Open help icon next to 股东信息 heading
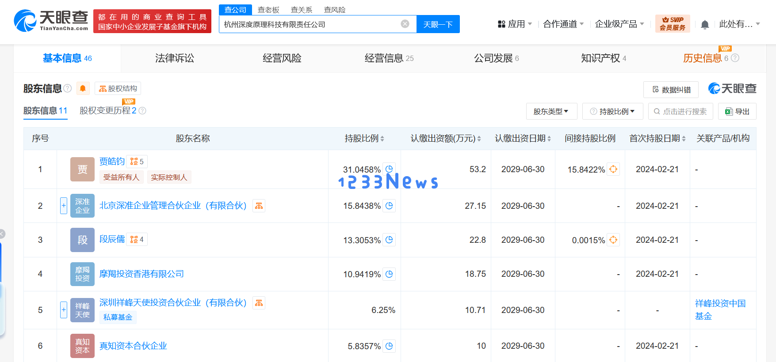 click(68, 88)
